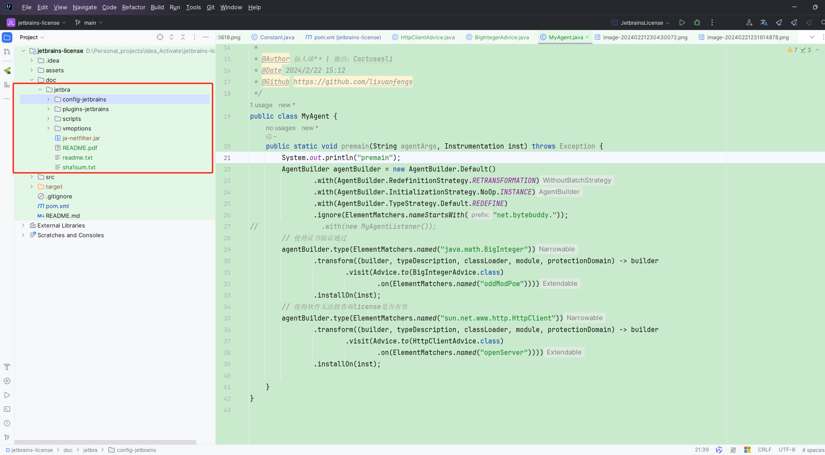Run JetbrainsLicense with green play button
825x455 pixels.
682,22
